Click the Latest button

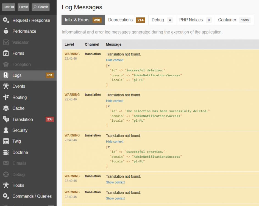click(x=23, y=7)
